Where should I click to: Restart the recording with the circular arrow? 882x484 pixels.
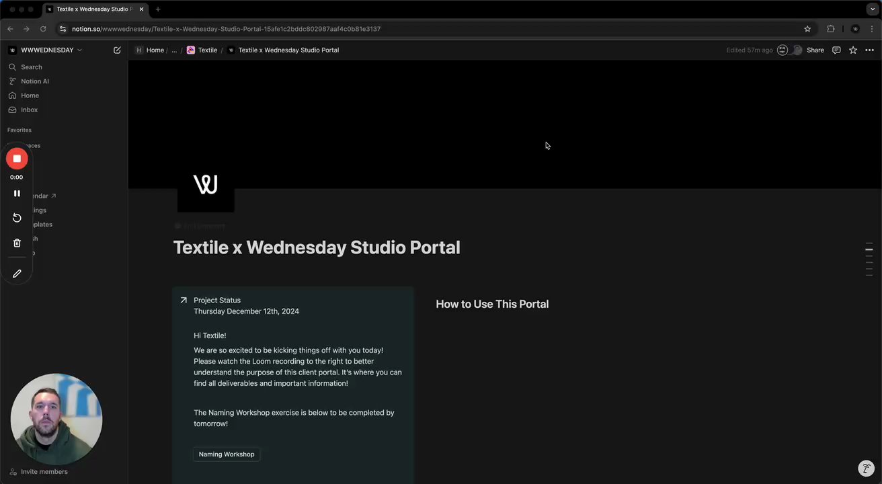coord(17,218)
